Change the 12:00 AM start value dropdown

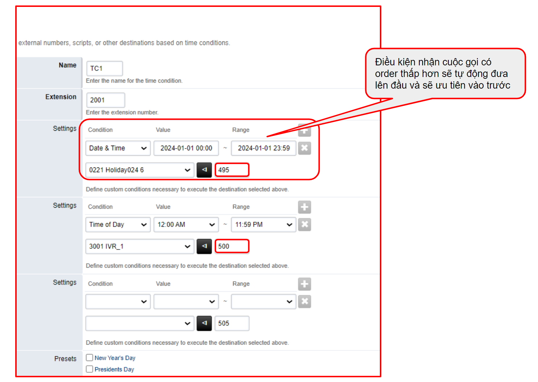tap(186, 225)
